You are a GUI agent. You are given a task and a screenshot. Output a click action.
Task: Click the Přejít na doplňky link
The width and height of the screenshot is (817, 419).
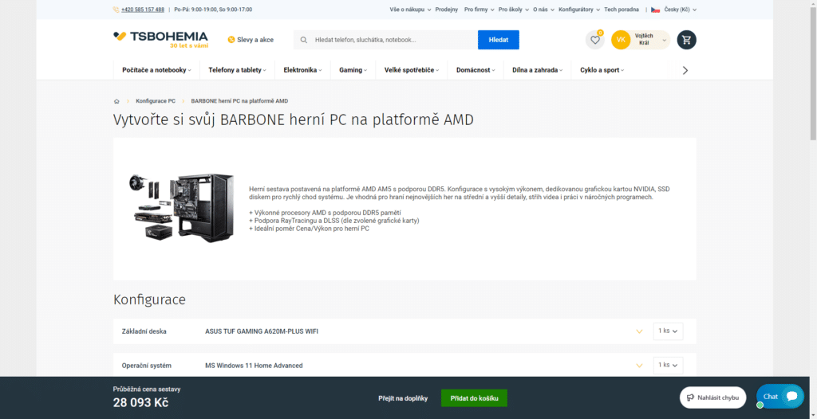[x=403, y=397]
